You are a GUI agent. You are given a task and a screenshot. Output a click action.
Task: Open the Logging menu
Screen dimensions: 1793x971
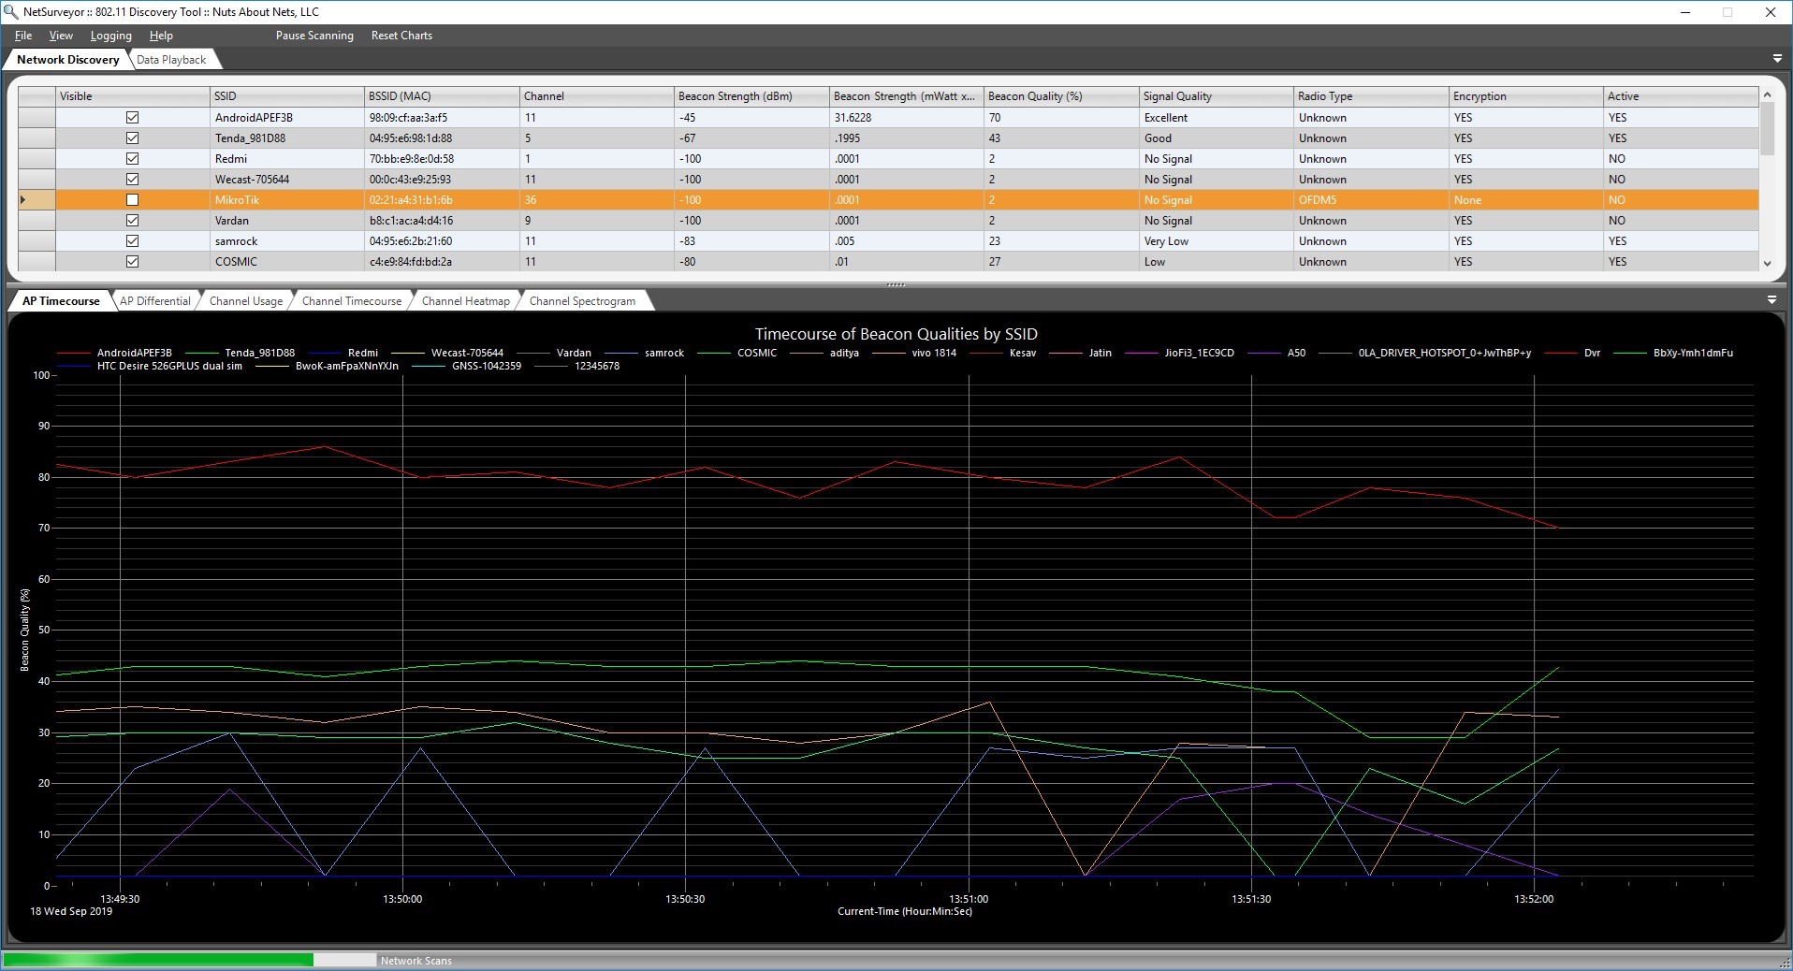[x=109, y=36]
